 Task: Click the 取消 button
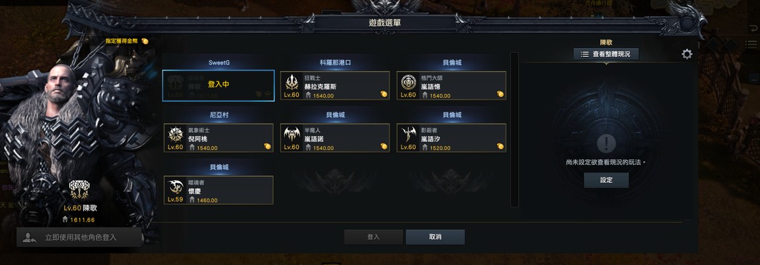436,237
